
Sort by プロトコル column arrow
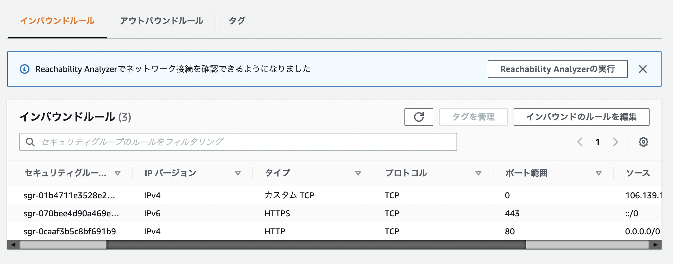coord(478,173)
